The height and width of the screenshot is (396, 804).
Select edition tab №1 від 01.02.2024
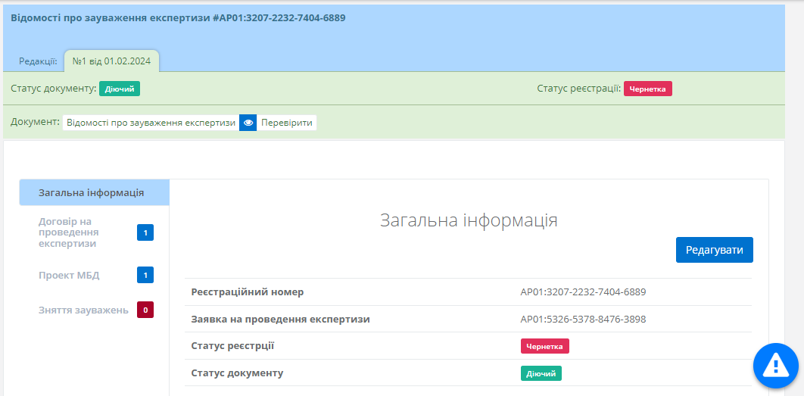[x=111, y=61]
